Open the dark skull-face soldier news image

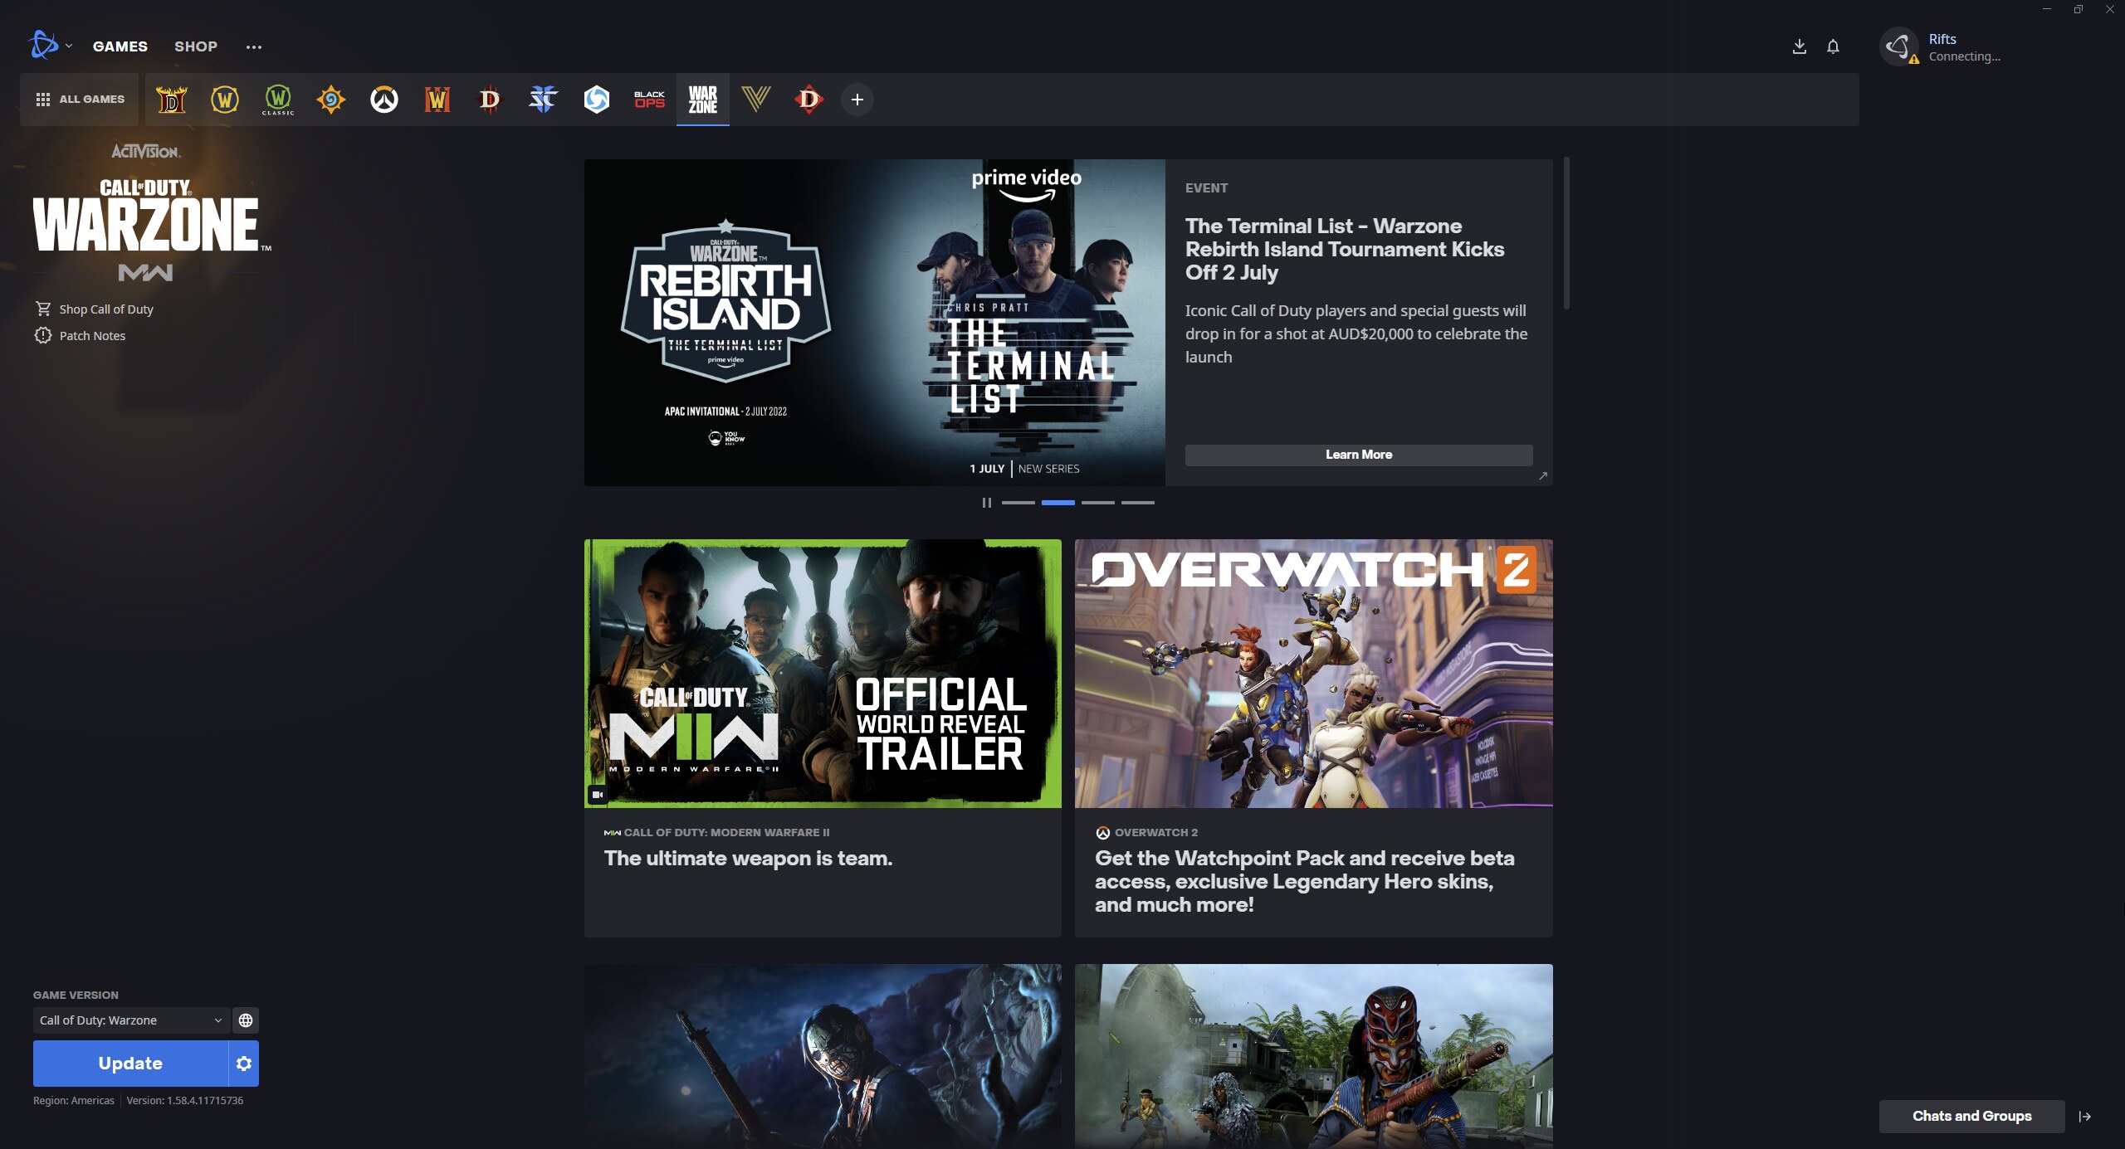pyautogui.click(x=823, y=1056)
